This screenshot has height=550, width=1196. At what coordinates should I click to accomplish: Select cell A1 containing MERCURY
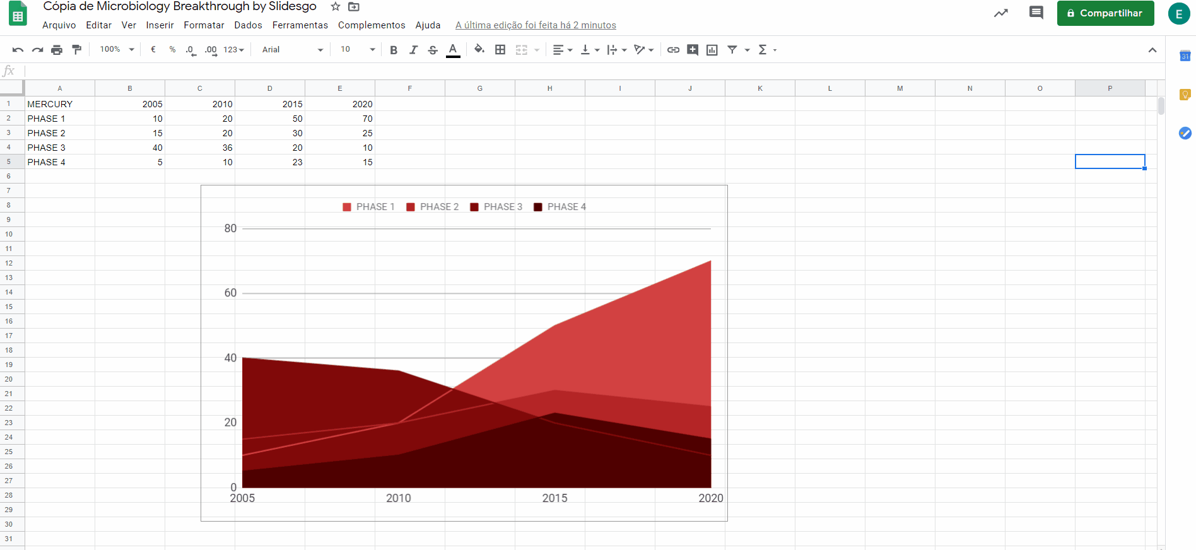(x=60, y=104)
